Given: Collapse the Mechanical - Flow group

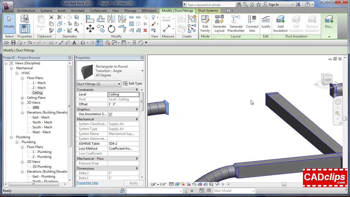Looking at the screenshot, I should 137,159.
